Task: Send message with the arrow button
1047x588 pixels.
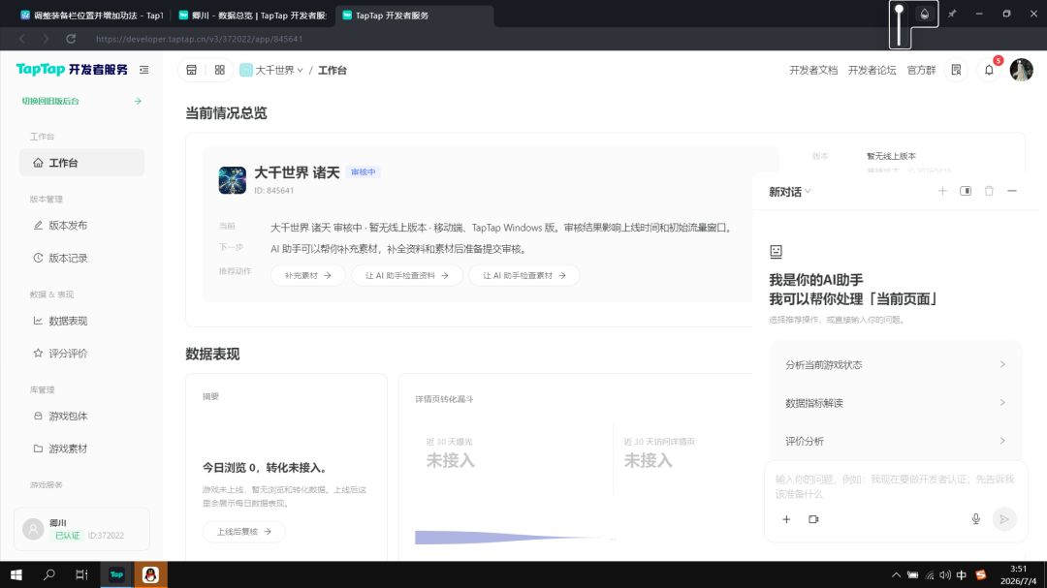Action: click(x=1003, y=519)
